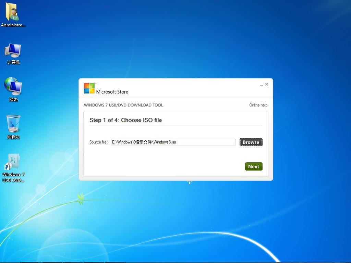Click the 'Source file:' label
The height and width of the screenshot is (263, 351).
(98, 142)
